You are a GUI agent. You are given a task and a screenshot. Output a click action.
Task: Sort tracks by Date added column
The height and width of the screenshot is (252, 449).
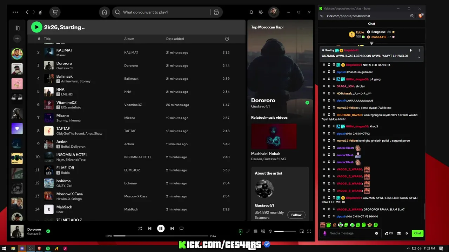tap(175, 39)
